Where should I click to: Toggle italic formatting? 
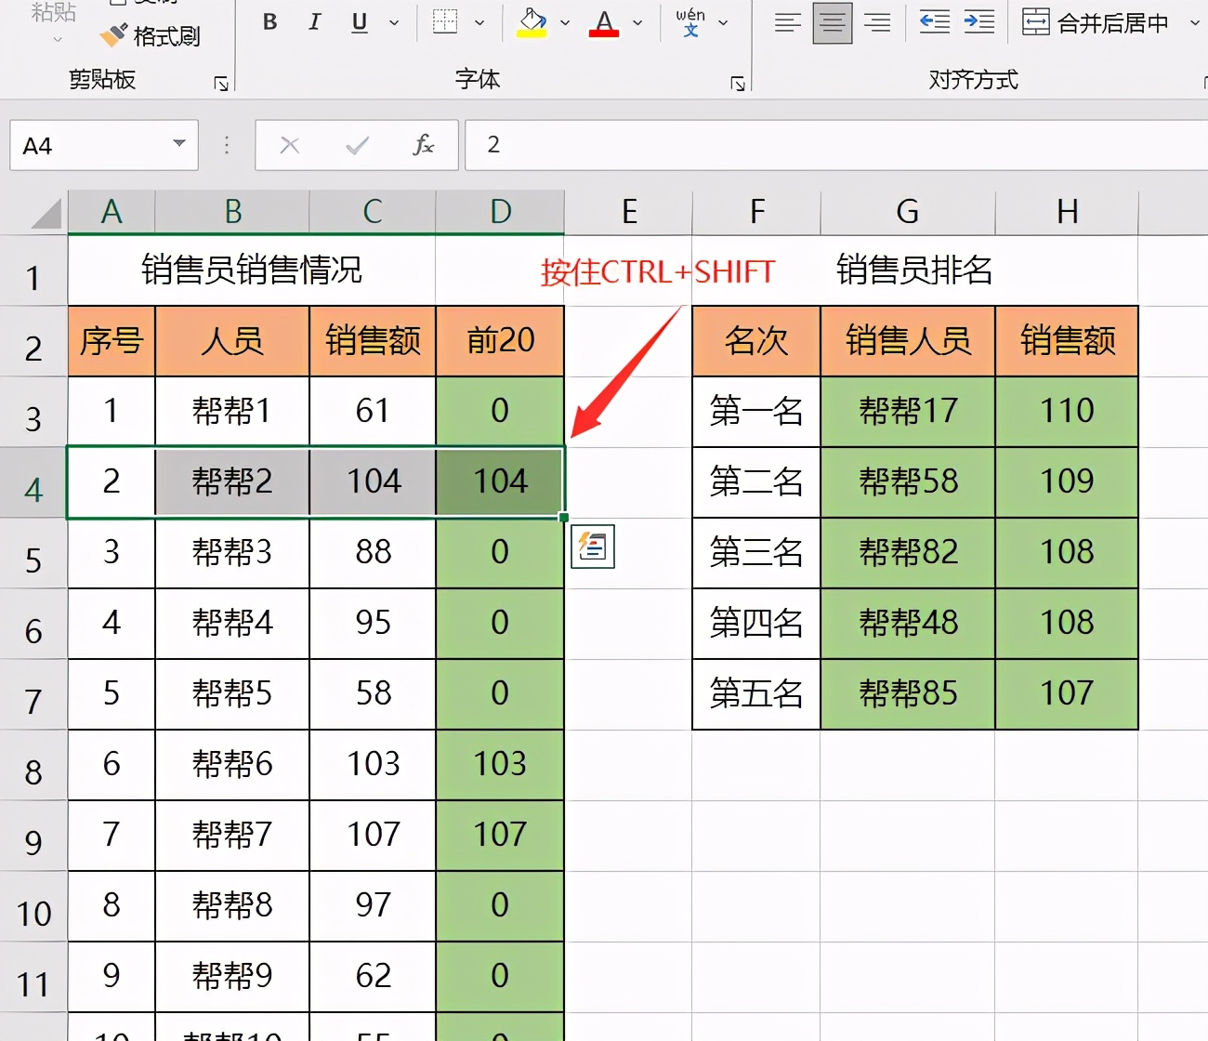pyautogui.click(x=314, y=22)
